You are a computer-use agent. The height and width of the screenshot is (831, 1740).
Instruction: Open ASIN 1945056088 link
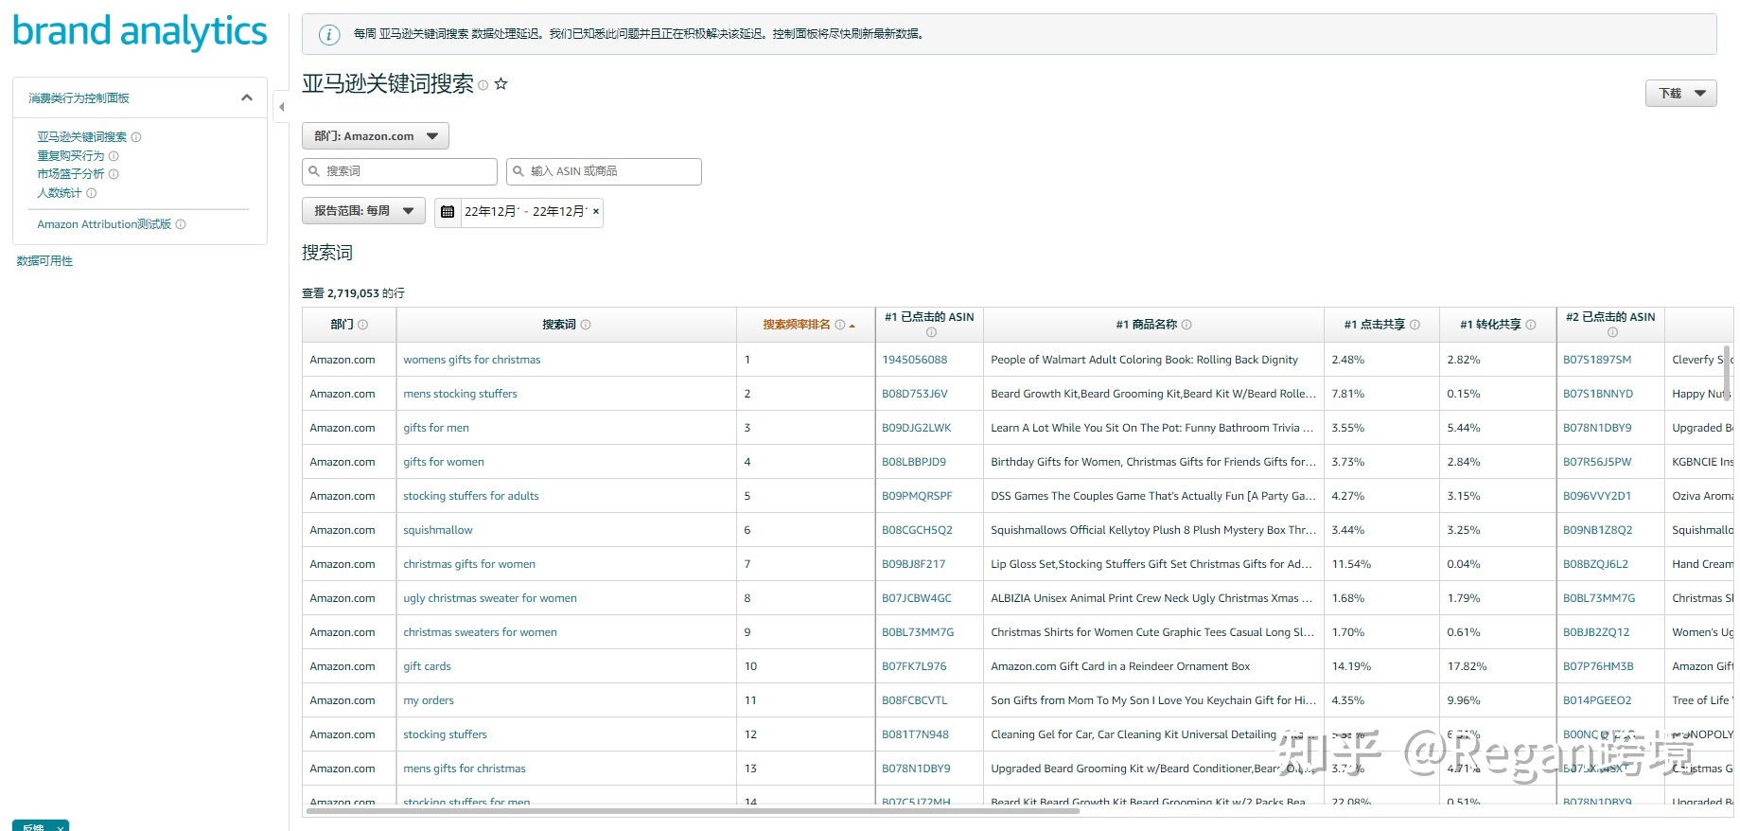point(915,360)
